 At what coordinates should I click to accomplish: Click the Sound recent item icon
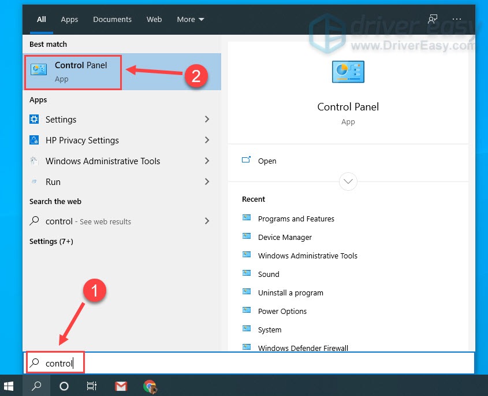point(247,273)
